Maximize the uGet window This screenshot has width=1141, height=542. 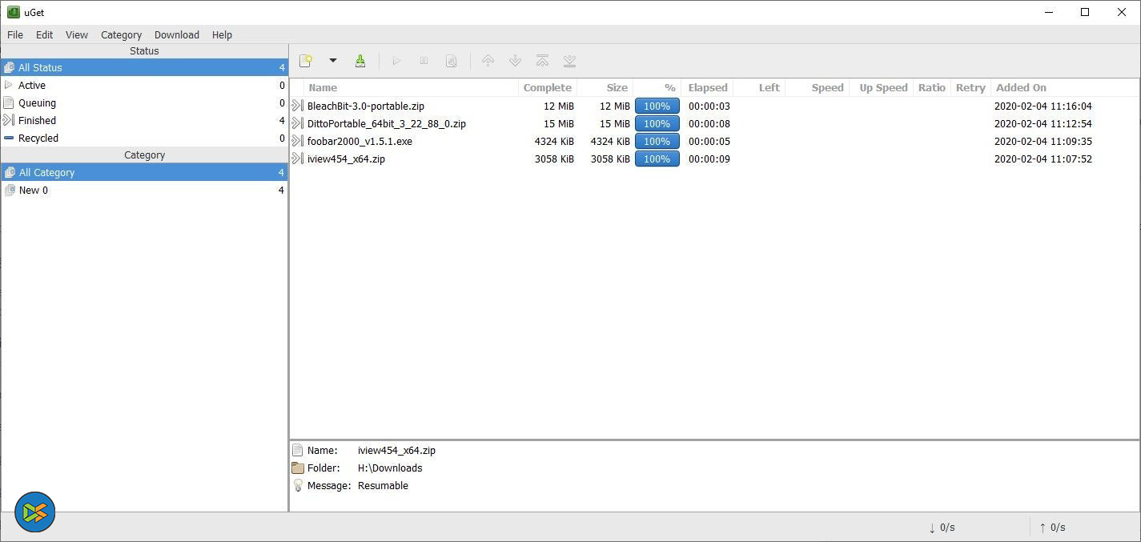click(1085, 12)
